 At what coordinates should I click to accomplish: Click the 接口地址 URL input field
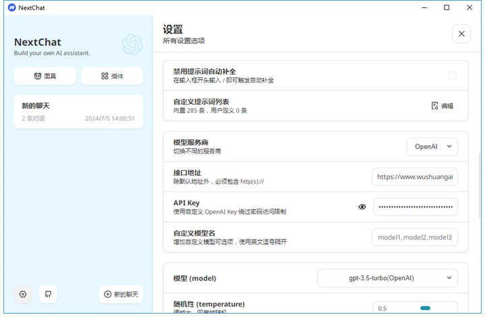(415, 177)
